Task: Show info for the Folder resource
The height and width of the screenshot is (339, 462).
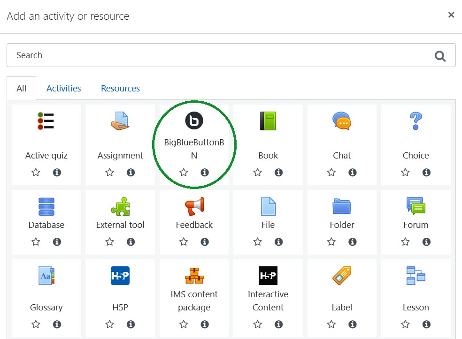Action: pos(353,242)
